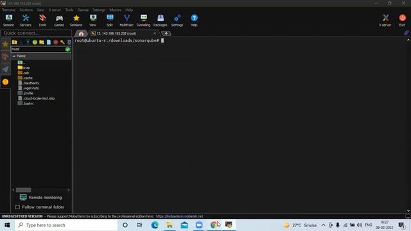
Task: Confirm path with green check button
Action: click(67, 49)
